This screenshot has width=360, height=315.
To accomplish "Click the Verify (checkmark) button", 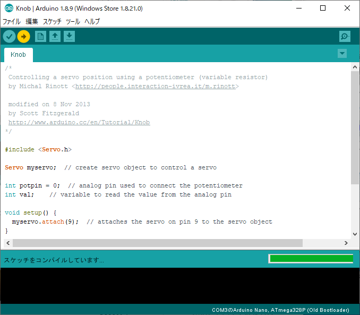I will (x=9, y=37).
